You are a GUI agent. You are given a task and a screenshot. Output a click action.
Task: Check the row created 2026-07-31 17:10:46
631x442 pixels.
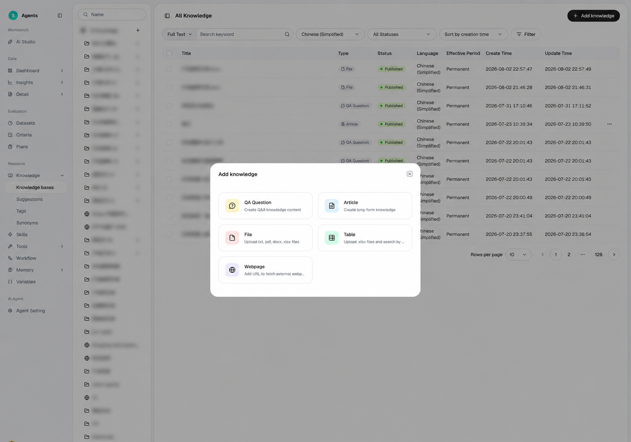(x=169, y=106)
